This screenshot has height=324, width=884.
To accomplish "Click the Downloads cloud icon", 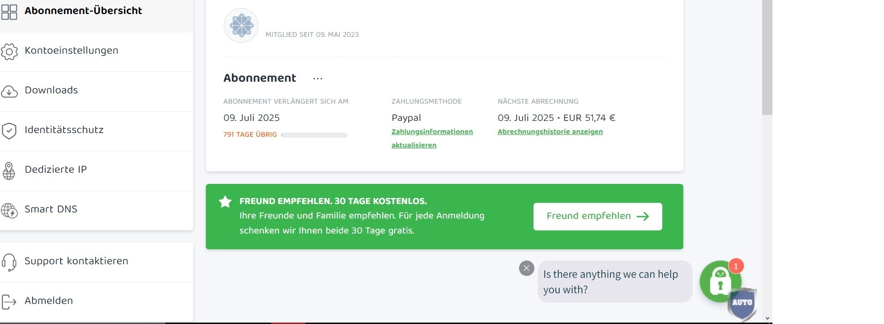I will [9, 92].
